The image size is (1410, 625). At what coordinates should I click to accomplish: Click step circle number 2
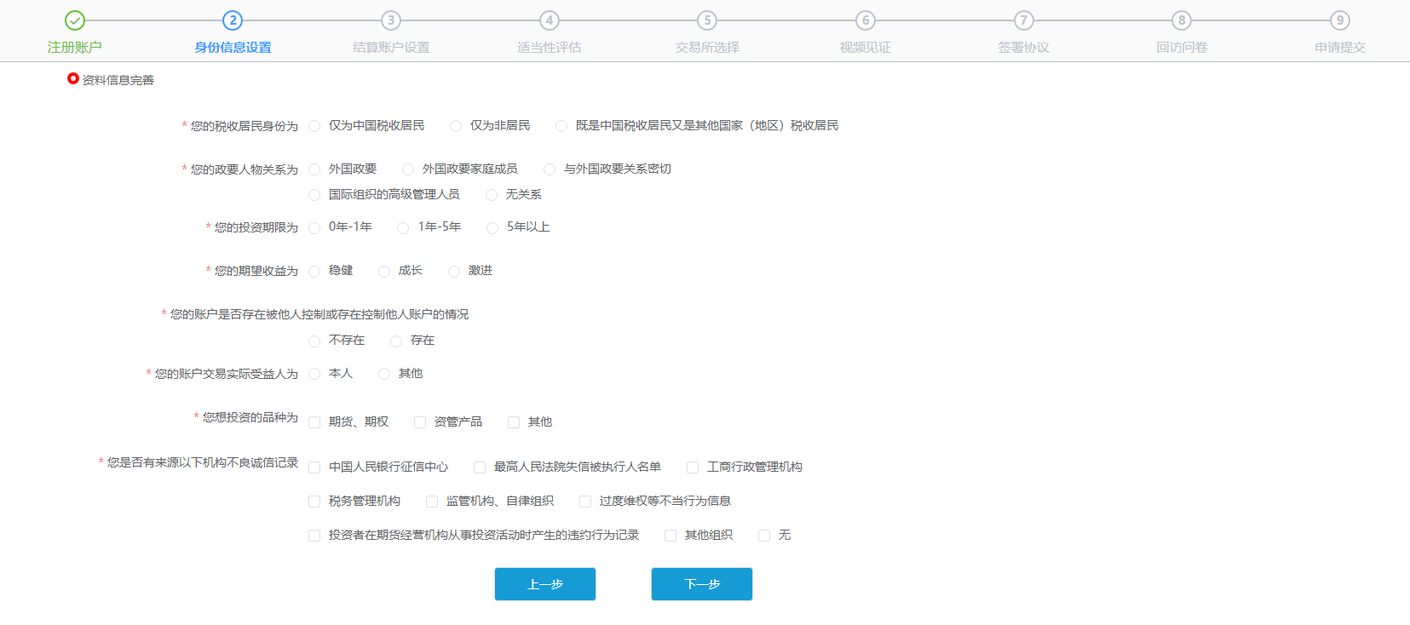tap(233, 20)
